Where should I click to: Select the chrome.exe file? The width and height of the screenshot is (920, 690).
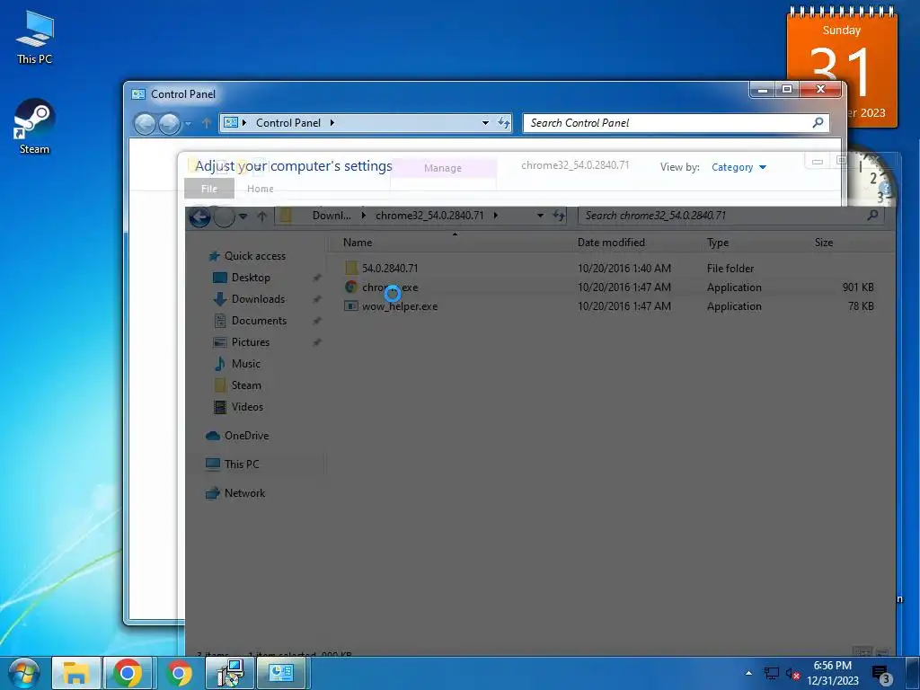390,287
